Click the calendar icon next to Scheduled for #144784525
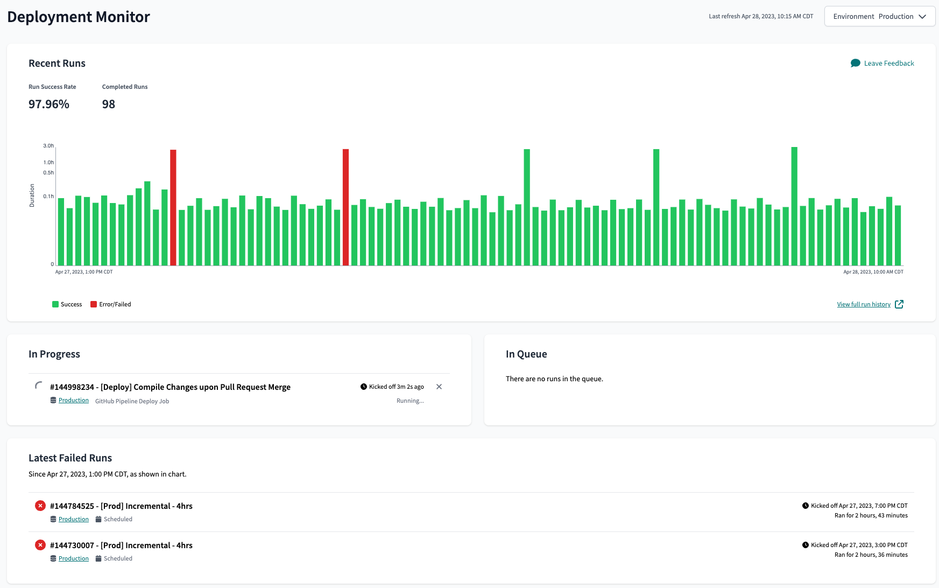This screenshot has height=588, width=939. tap(98, 519)
